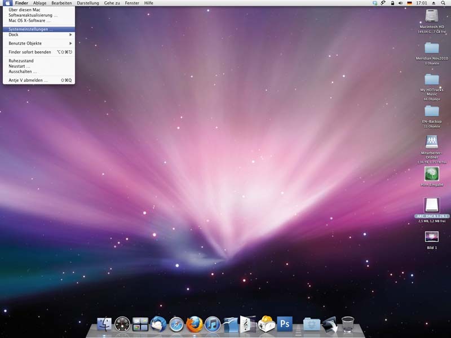Open Safari browser in the Dock

pyautogui.click(x=176, y=324)
